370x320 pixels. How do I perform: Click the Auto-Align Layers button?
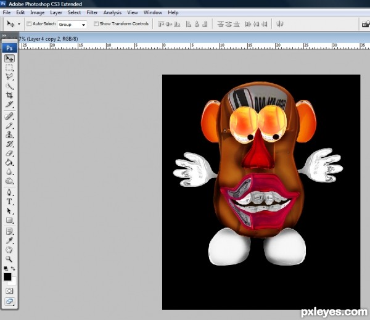coord(279,24)
